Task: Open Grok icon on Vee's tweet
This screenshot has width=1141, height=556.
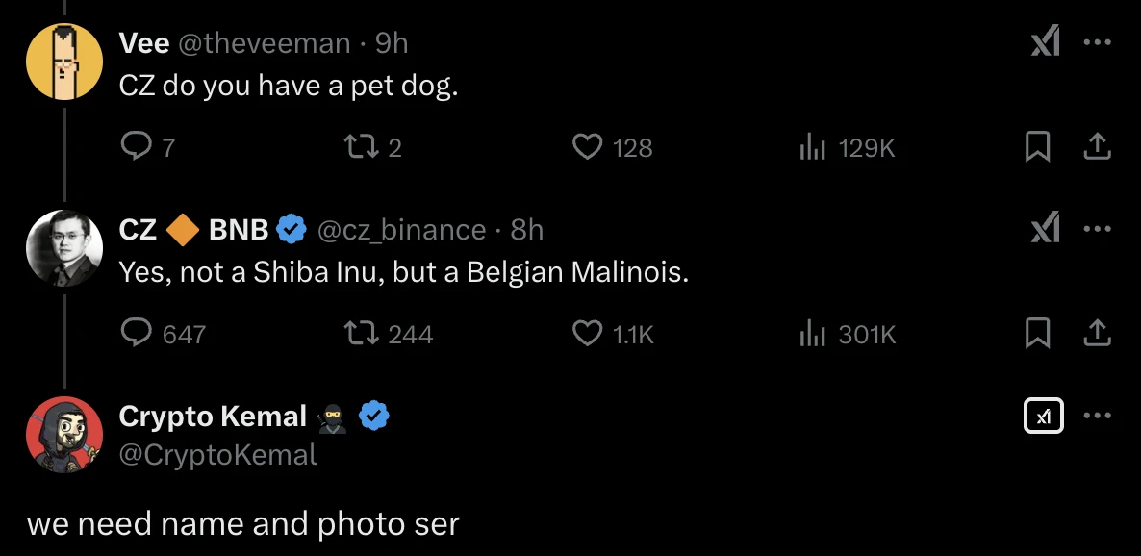Action: [1045, 43]
